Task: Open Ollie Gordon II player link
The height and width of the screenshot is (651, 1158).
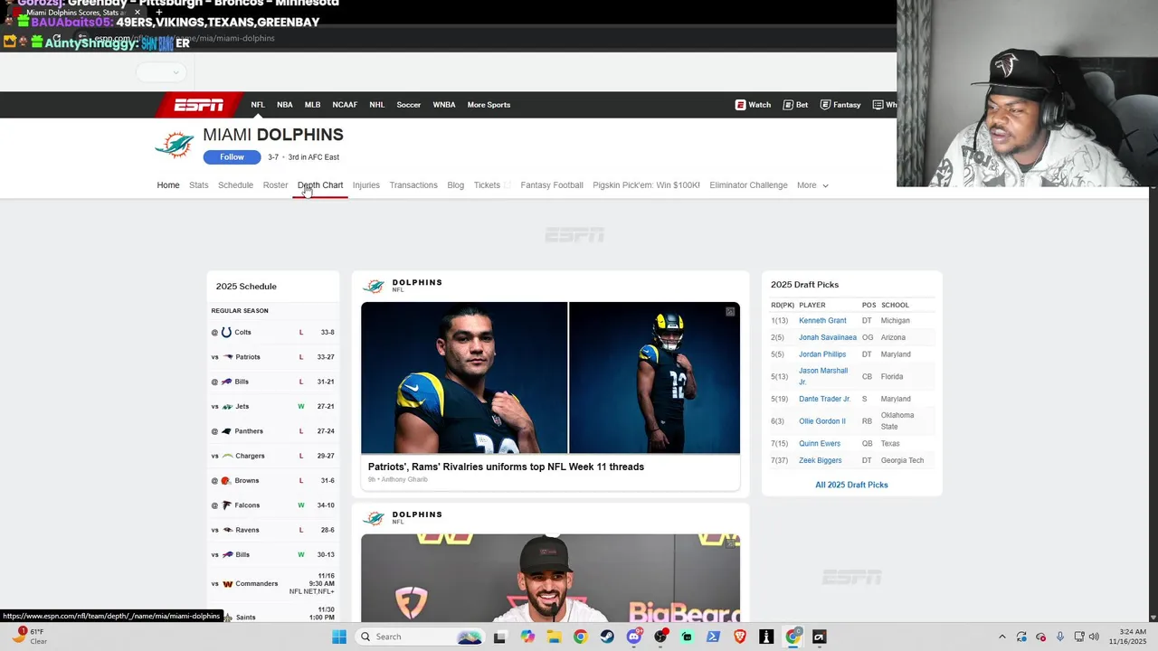Action: coord(822,421)
